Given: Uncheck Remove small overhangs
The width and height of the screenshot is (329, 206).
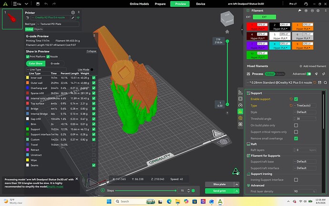Looking at the screenshot, I should pyautogui.click(x=296, y=139).
